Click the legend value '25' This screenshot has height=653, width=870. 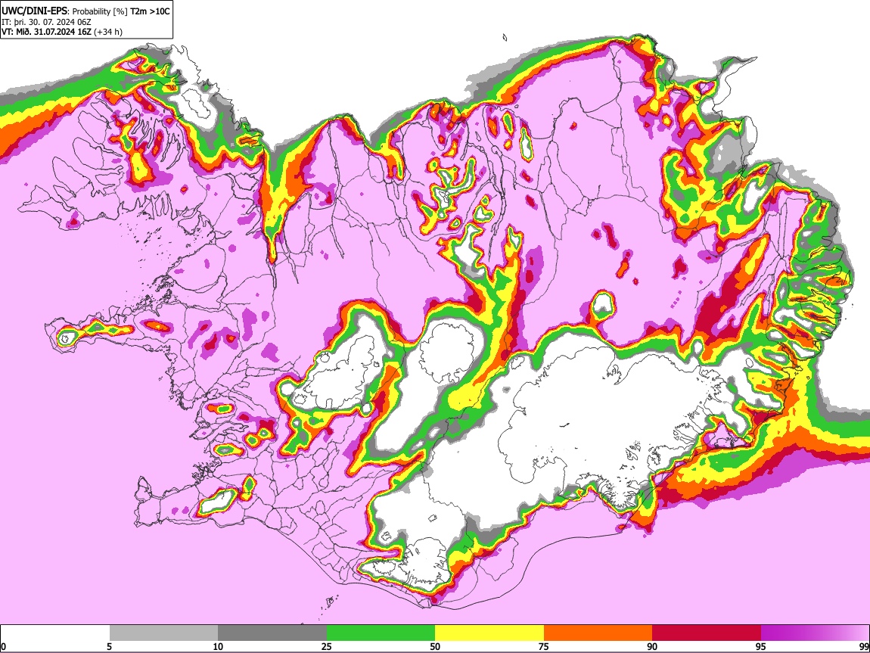(x=326, y=646)
